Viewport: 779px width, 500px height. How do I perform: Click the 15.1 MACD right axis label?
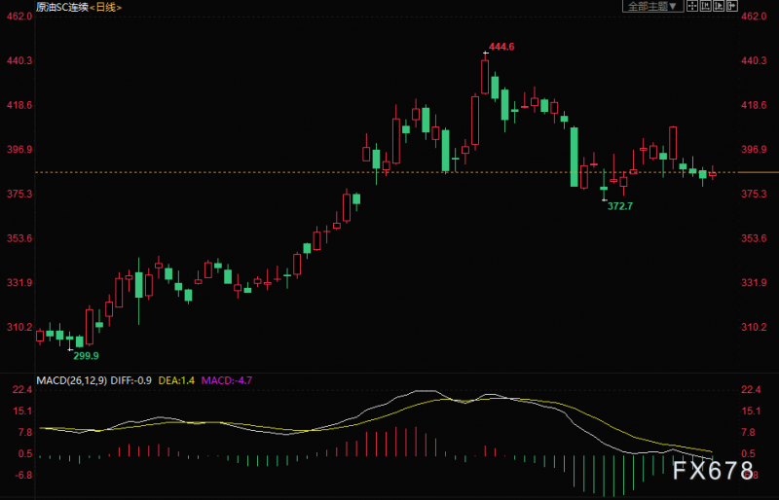(751, 411)
